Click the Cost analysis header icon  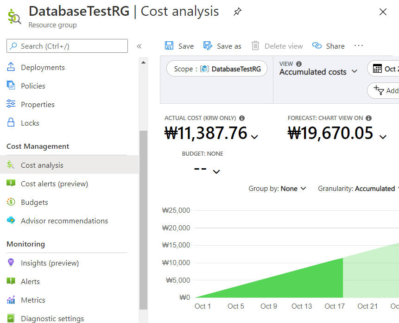pos(14,17)
